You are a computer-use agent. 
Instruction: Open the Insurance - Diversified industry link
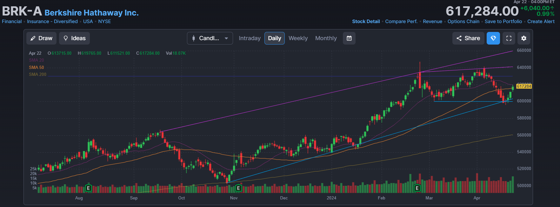(x=52, y=21)
